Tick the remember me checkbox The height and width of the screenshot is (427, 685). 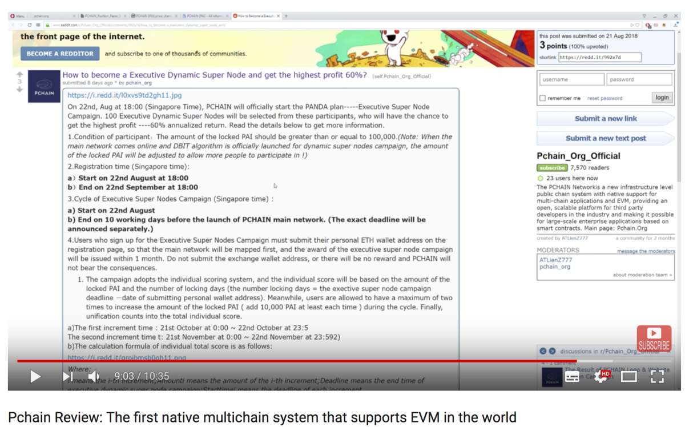542,98
